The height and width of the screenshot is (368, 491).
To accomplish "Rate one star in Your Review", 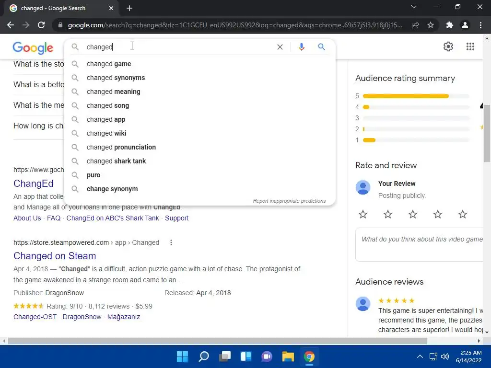I will coord(363,214).
